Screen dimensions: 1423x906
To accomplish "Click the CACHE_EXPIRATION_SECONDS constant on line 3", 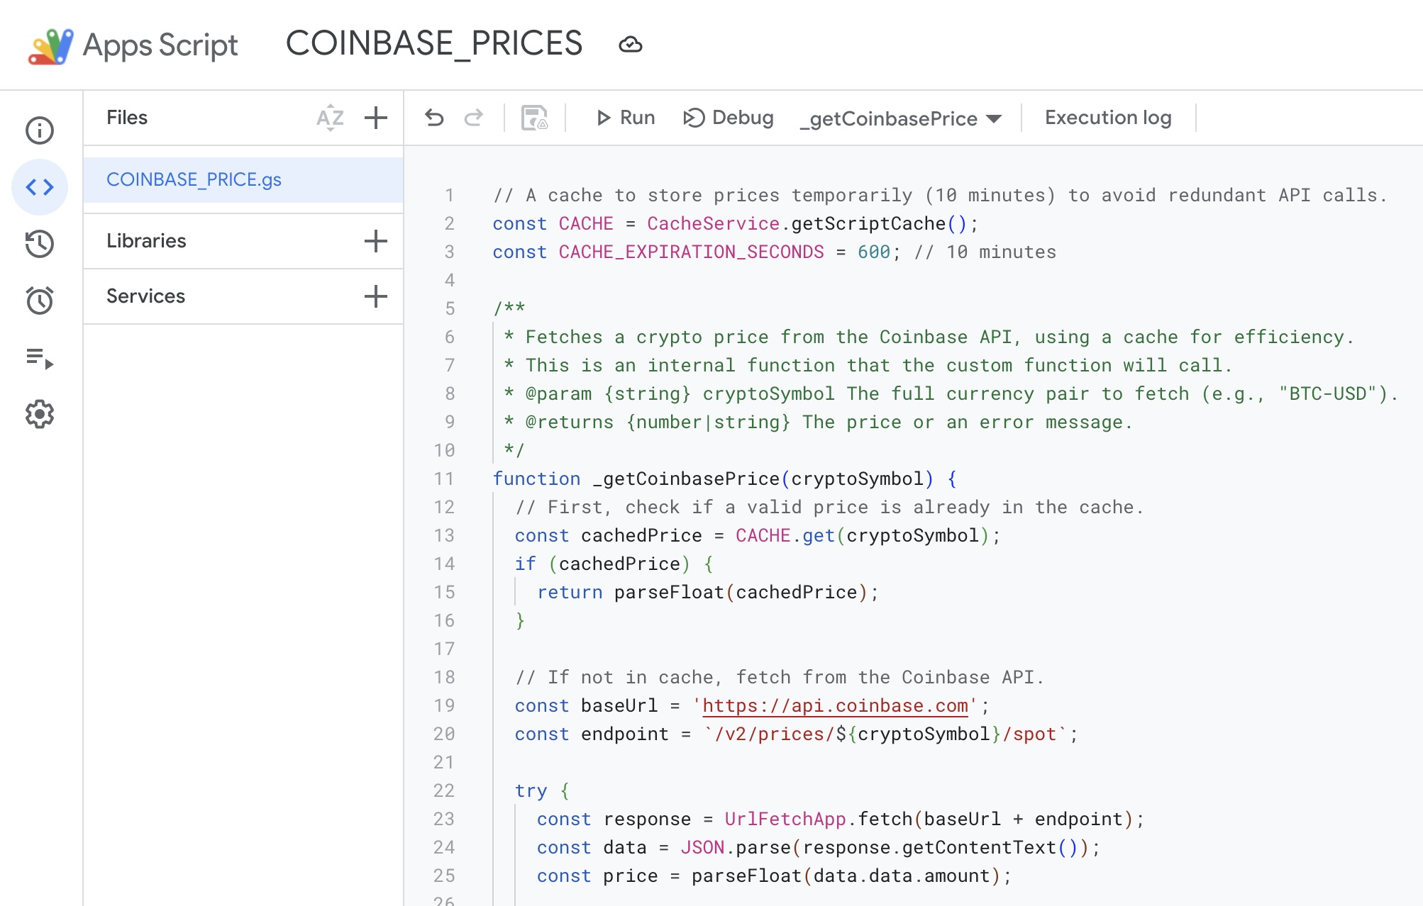I will coord(691,252).
